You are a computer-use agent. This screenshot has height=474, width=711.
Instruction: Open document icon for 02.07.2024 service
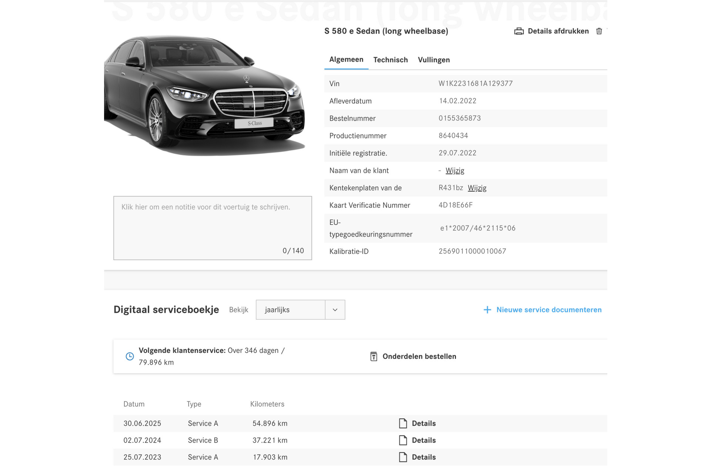click(403, 440)
